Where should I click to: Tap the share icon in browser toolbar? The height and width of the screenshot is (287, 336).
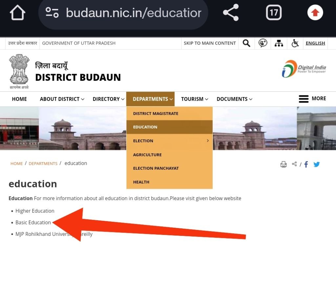[231, 13]
